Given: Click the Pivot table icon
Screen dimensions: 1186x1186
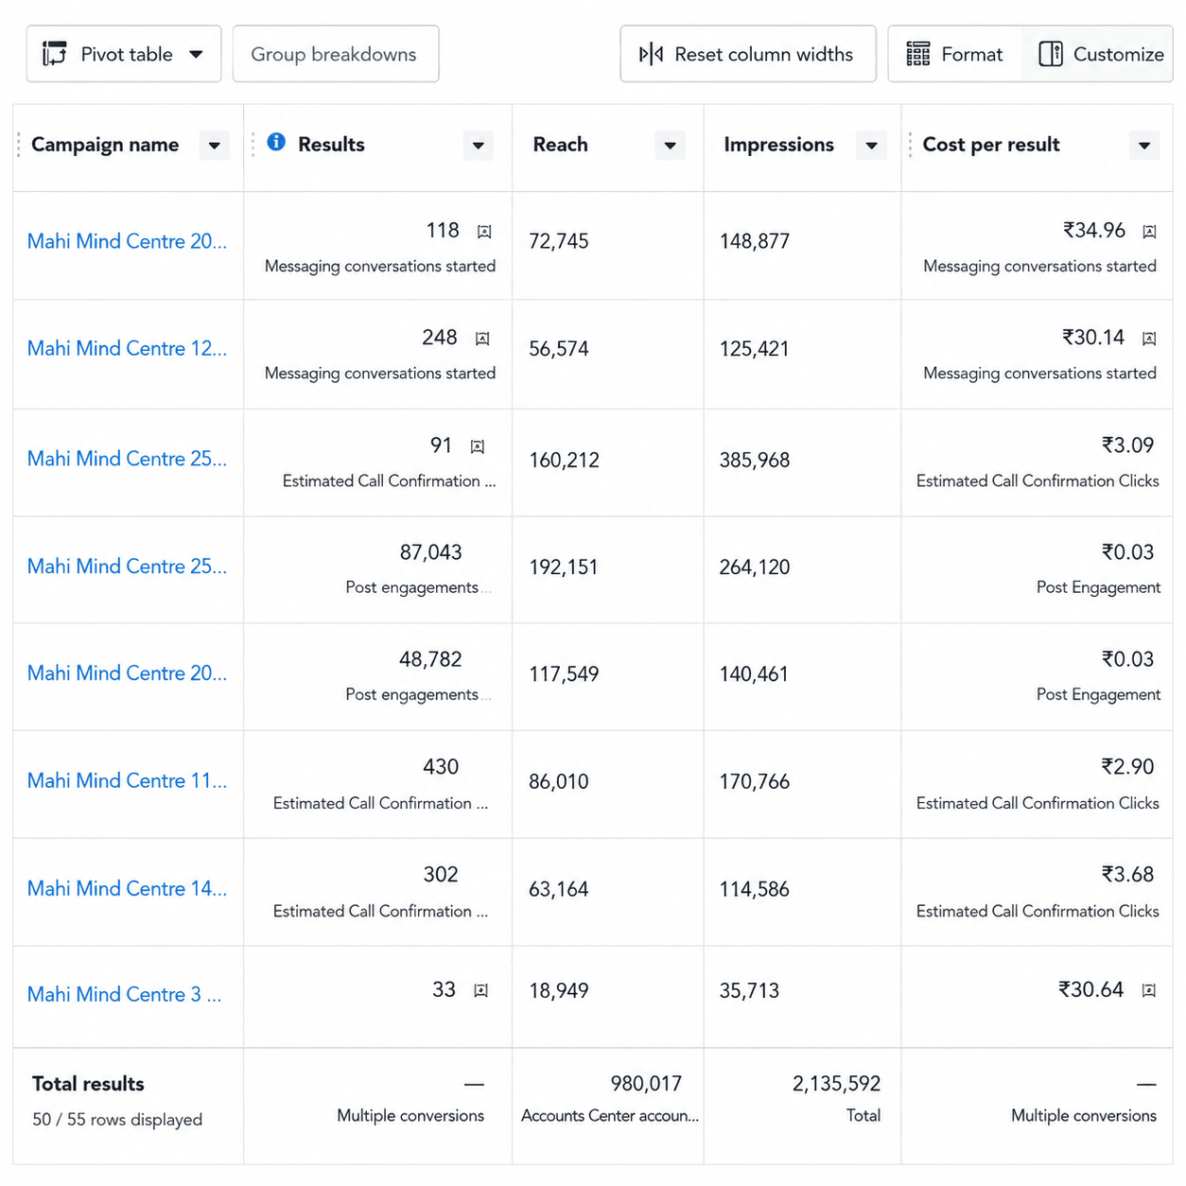Looking at the screenshot, I should point(55,54).
